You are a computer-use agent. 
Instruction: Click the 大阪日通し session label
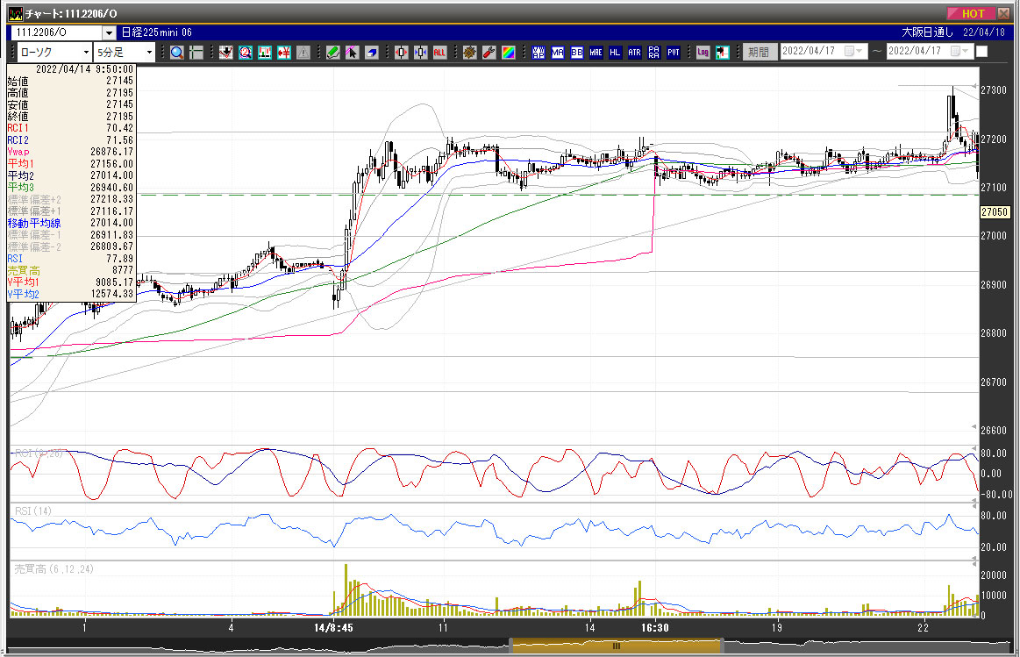click(927, 32)
